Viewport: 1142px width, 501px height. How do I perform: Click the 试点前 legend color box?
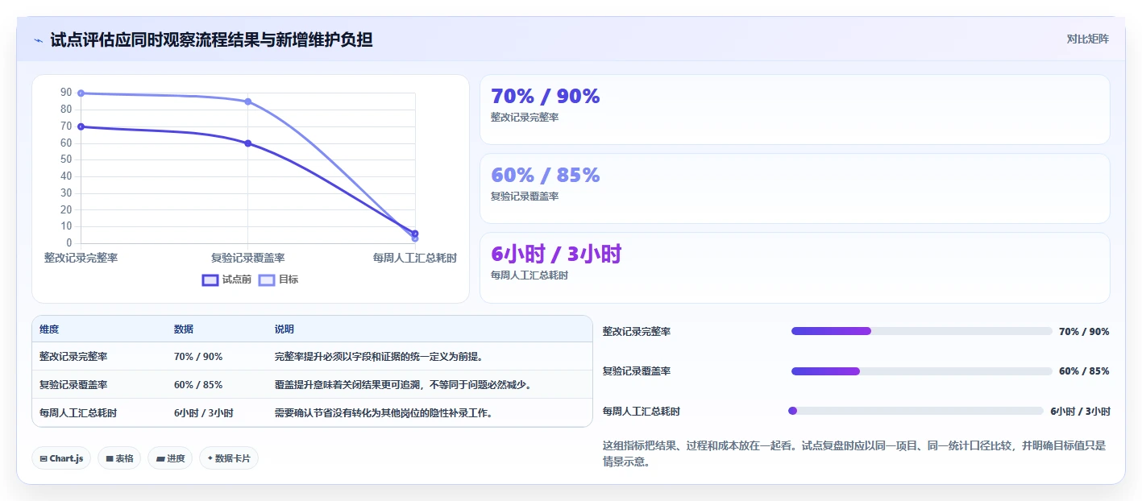210,279
